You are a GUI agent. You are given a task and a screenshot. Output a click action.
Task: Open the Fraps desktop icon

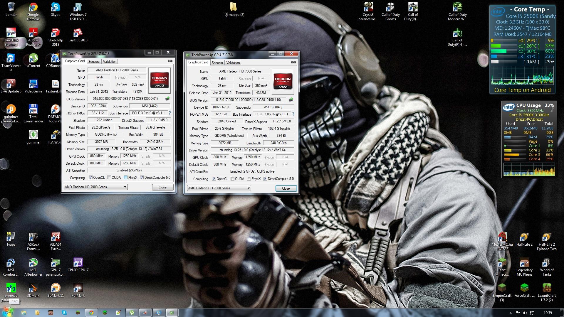coord(11,240)
